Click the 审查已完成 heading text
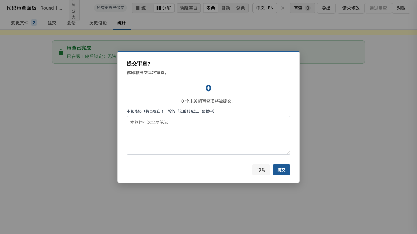The image size is (417, 234). tap(79, 48)
